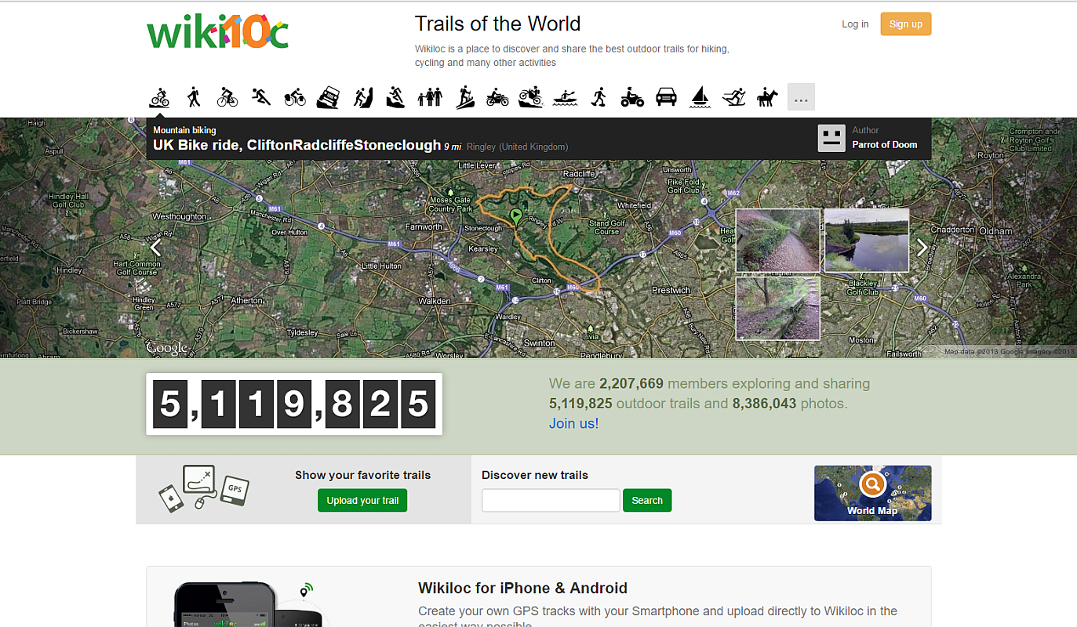Select the hiking activity icon
1077x627 pixels.
[x=194, y=97]
